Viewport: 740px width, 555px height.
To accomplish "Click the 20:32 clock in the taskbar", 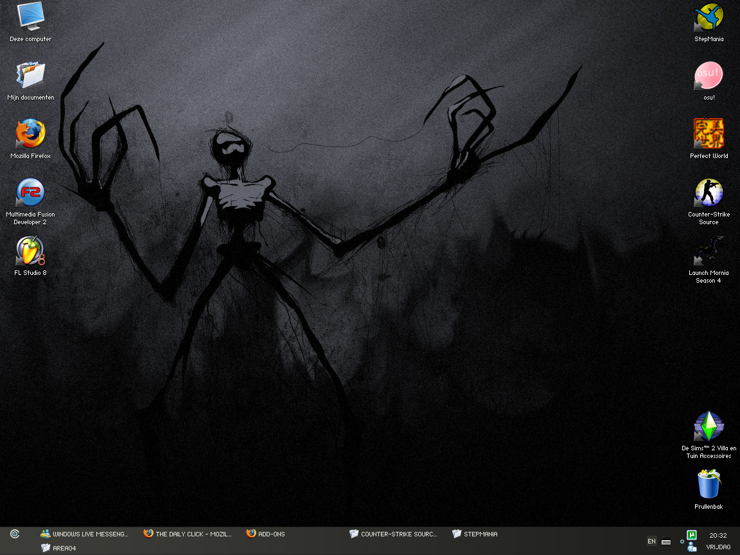I will [718, 535].
